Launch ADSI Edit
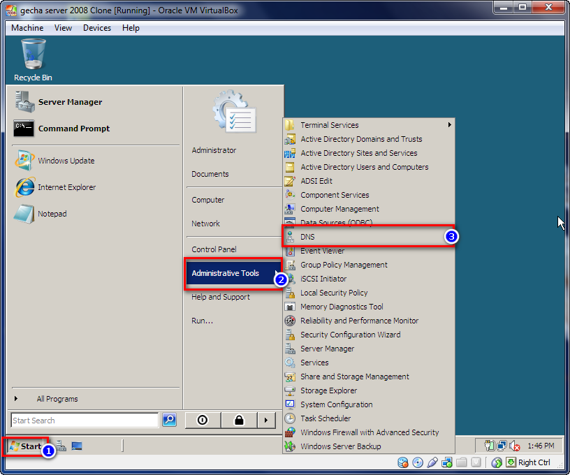 (x=369, y=181)
